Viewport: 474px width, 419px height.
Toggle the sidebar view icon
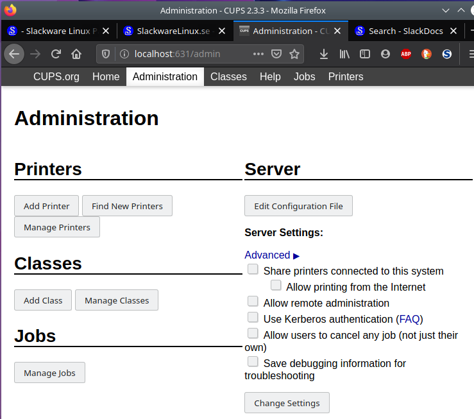365,54
